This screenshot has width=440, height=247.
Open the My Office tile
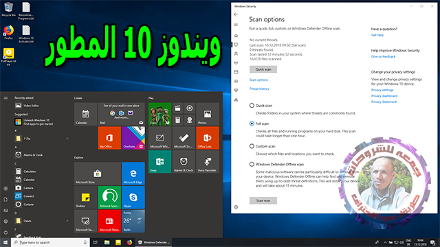[109, 138]
